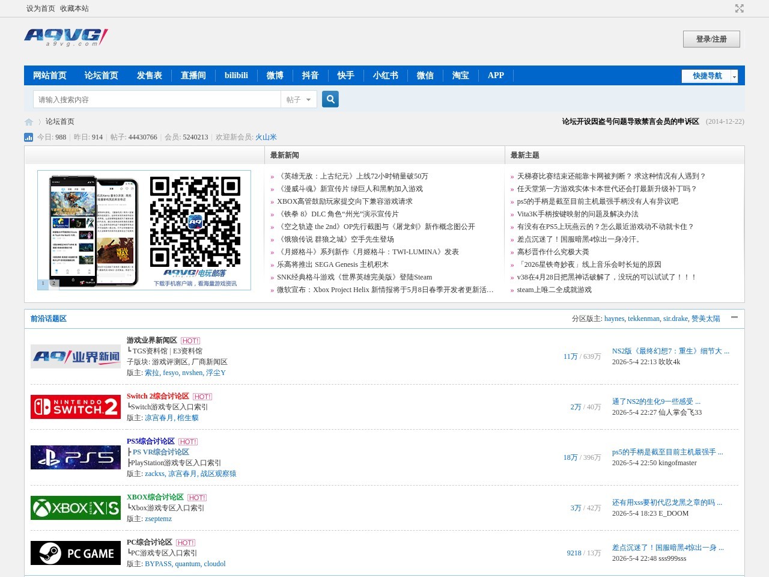Viewport: 769px width, 577px height.
Task: Open latest post NS2版《最终幻想7：重生》
Action: pos(670,351)
